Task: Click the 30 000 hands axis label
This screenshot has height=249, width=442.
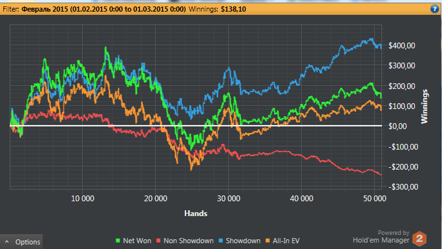Action: pos(229,199)
